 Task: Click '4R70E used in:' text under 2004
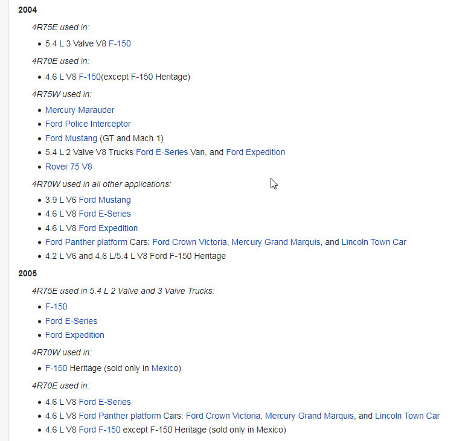61,61
